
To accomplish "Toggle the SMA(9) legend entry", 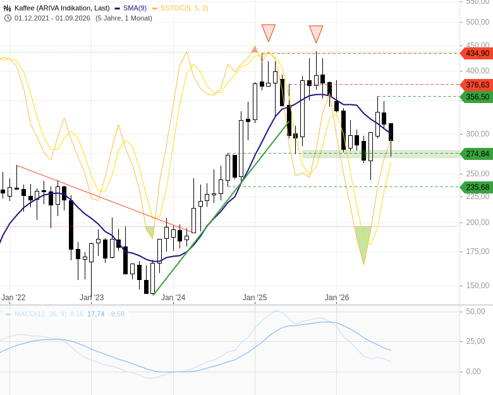I will point(131,8).
